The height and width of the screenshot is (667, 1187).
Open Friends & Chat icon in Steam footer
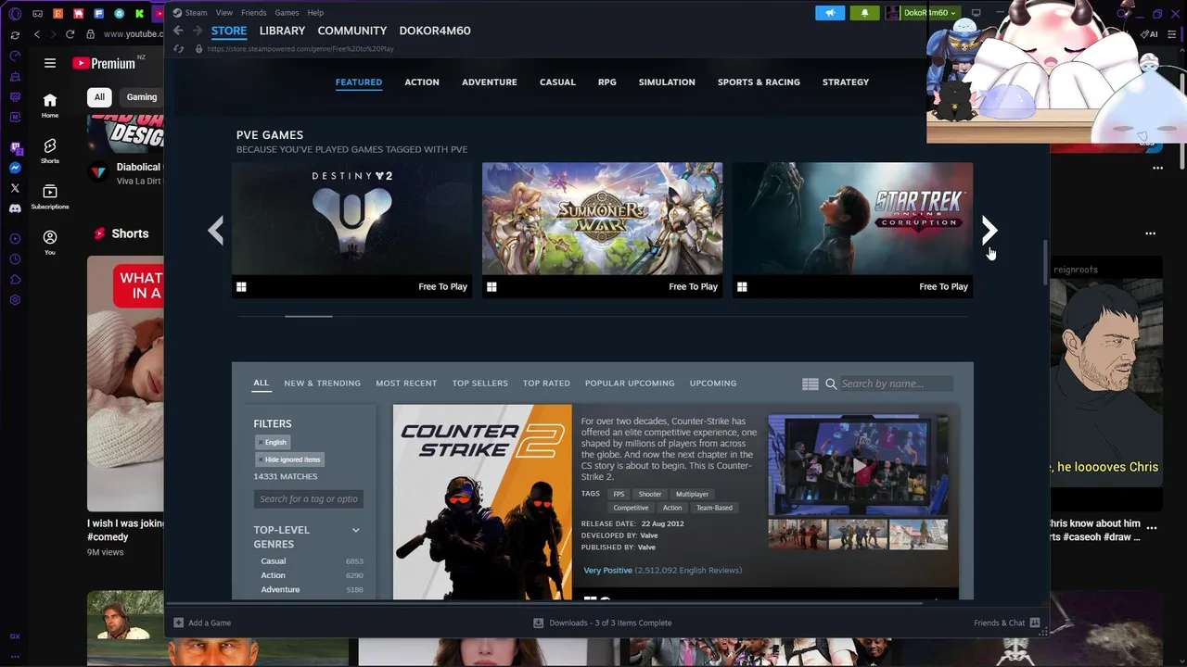[1035, 623]
